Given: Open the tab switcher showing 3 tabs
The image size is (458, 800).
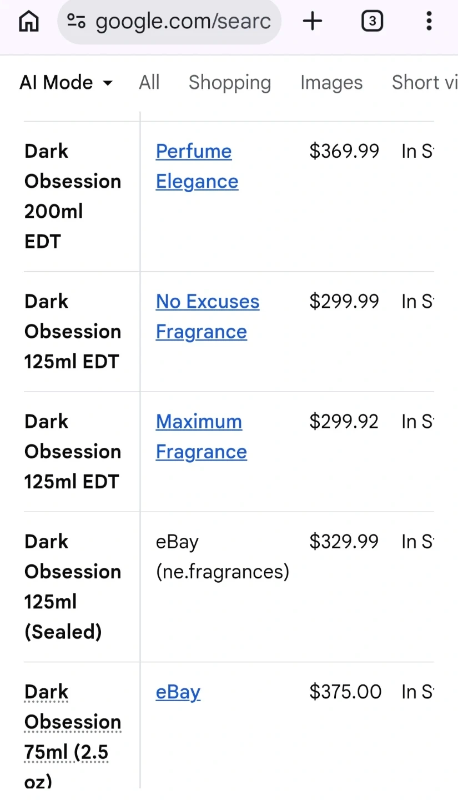Looking at the screenshot, I should [372, 22].
